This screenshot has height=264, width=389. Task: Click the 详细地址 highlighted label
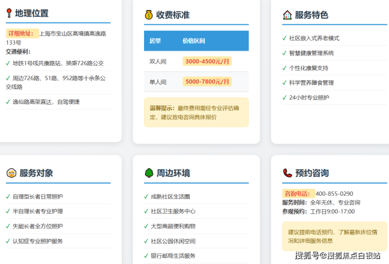[22, 34]
